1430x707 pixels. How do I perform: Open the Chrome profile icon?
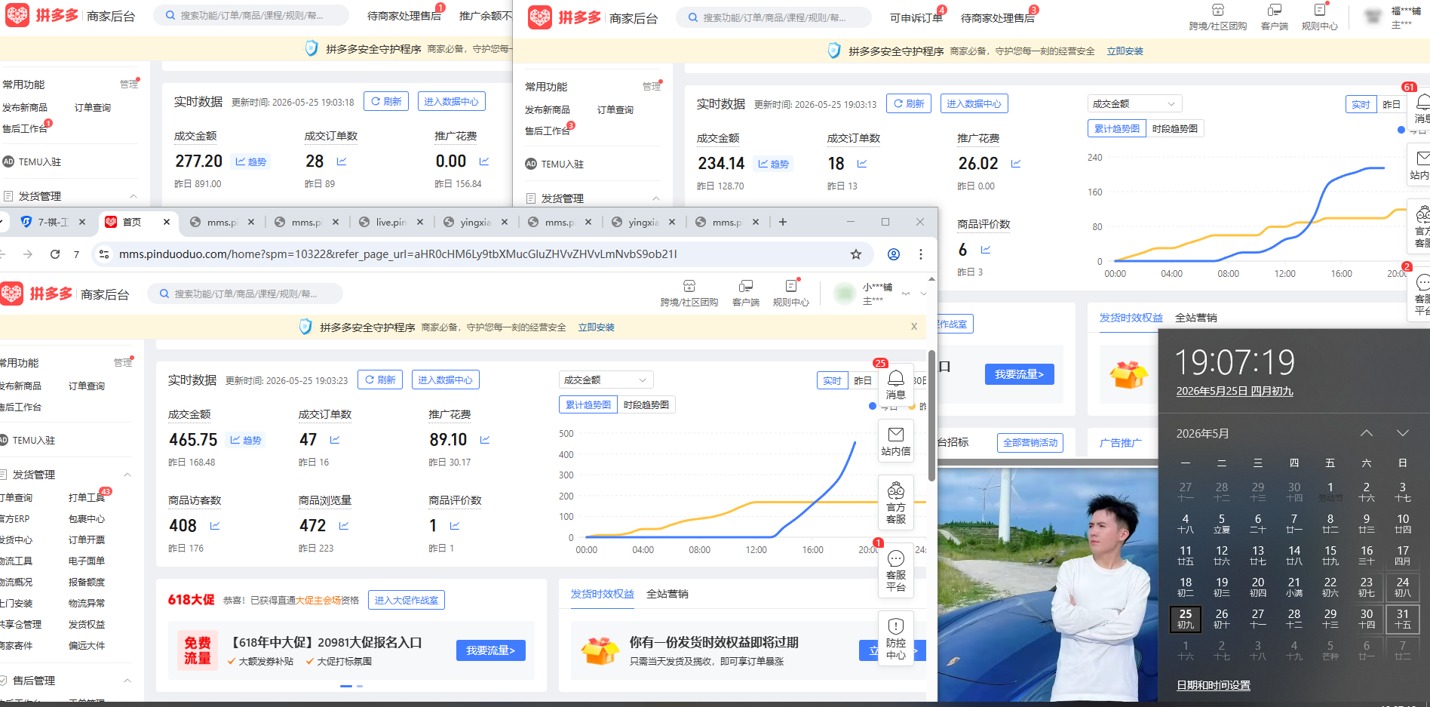(x=893, y=254)
